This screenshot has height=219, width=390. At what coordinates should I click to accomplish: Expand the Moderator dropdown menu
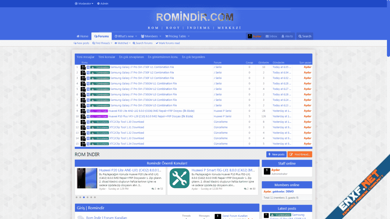(84, 4)
